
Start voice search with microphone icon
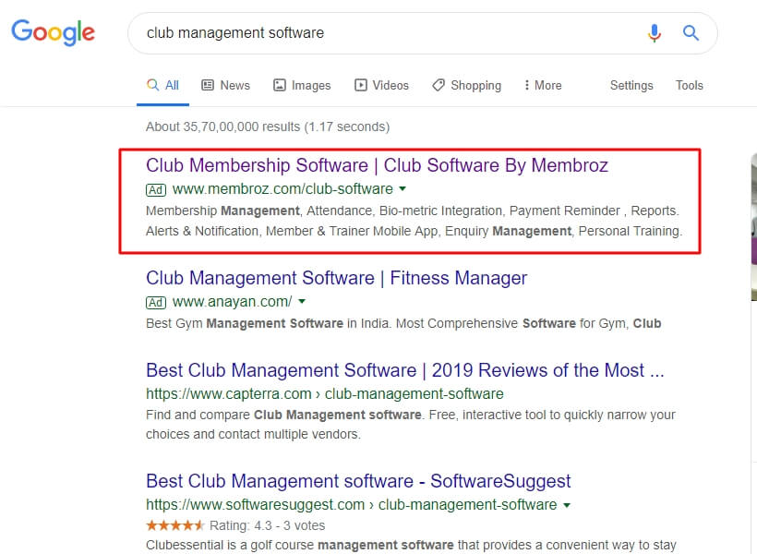click(x=655, y=33)
